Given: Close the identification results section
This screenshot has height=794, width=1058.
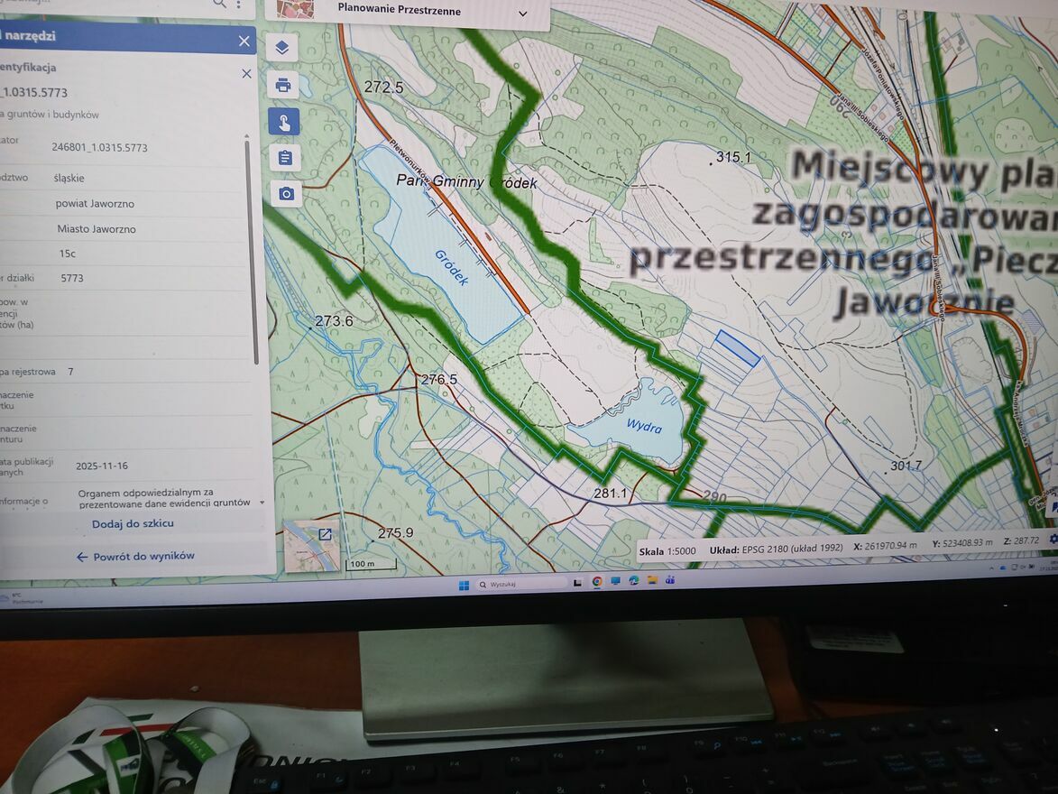Looking at the screenshot, I should pyautogui.click(x=246, y=73).
